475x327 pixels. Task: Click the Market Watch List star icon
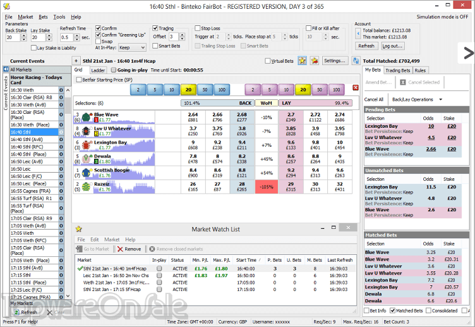pyautogui.click(x=79, y=229)
